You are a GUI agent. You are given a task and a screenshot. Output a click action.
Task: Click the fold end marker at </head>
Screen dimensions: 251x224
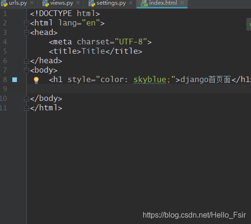[x=26, y=61]
